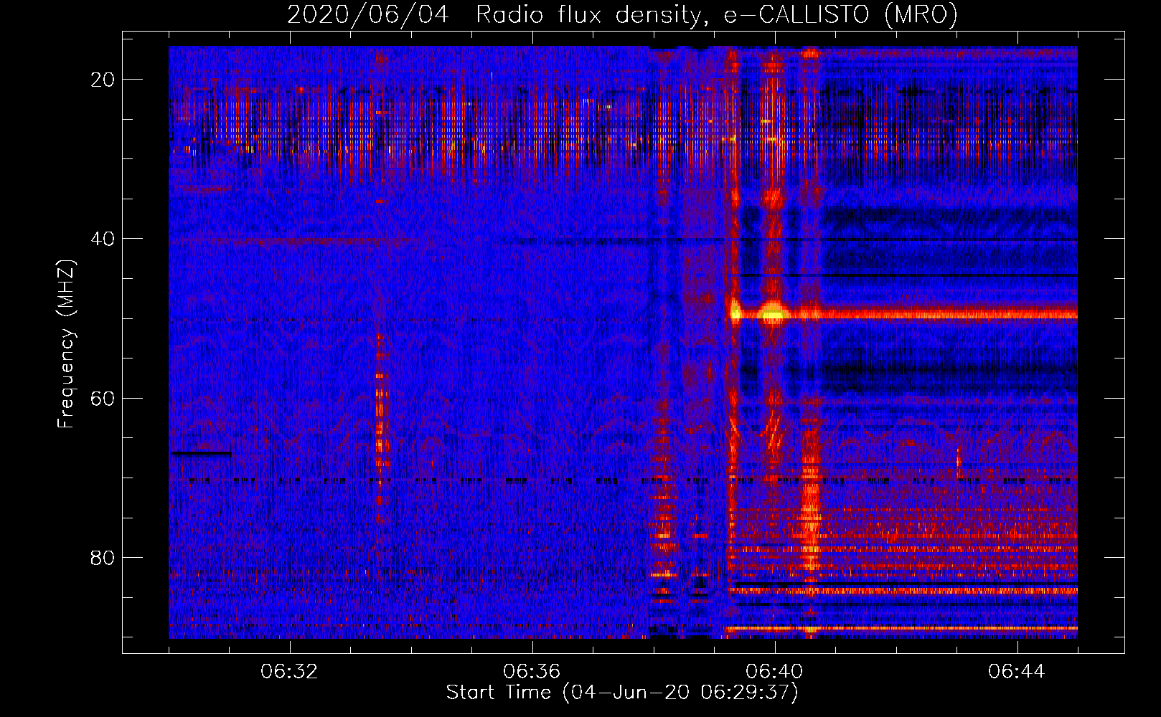This screenshot has height=717, width=1161.
Task: Click the bright yellow burst near 50 MHz at 06:40
Action: click(773, 313)
